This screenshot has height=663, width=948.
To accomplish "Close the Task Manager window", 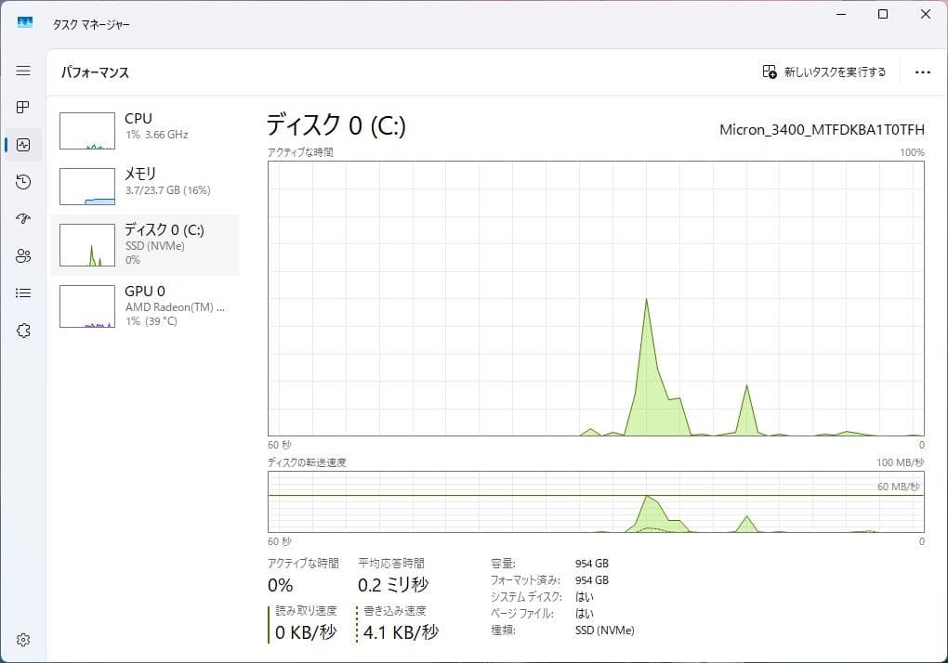I will [x=926, y=14].
